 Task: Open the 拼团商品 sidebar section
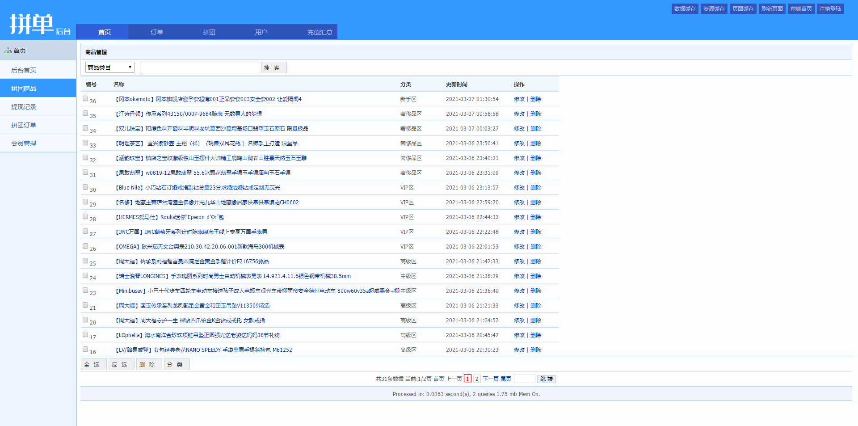pos(24,88)
